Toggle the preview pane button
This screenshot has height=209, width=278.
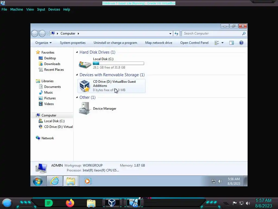click(x=232, y=43)
